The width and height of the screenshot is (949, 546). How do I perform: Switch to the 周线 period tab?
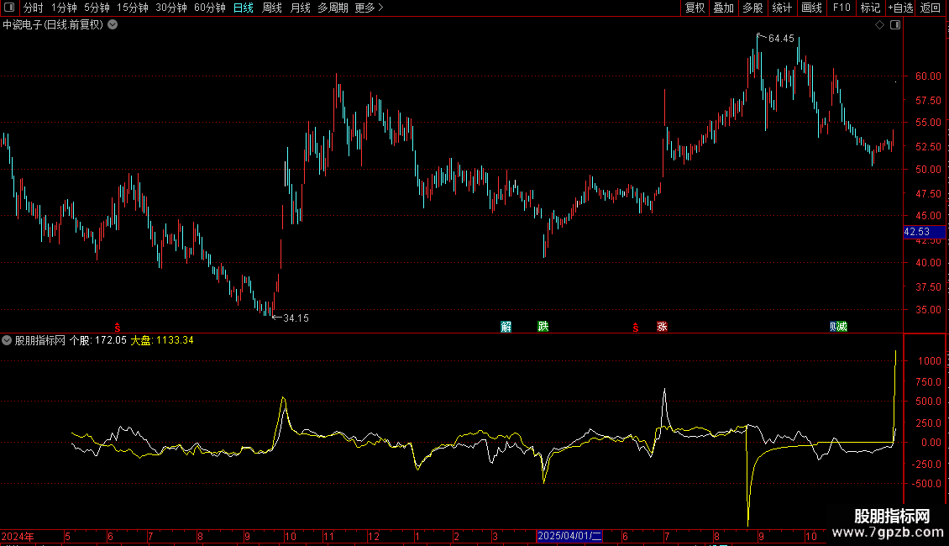[x=272, y=8]
